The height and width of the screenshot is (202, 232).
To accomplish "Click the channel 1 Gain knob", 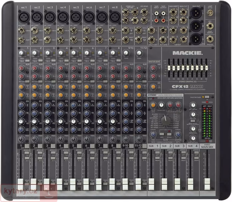I will click(x=22, y=53).
